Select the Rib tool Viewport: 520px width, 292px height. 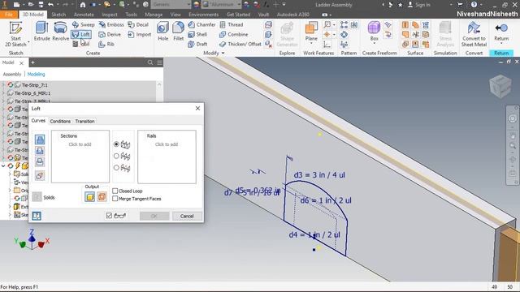tap(106, 44)
